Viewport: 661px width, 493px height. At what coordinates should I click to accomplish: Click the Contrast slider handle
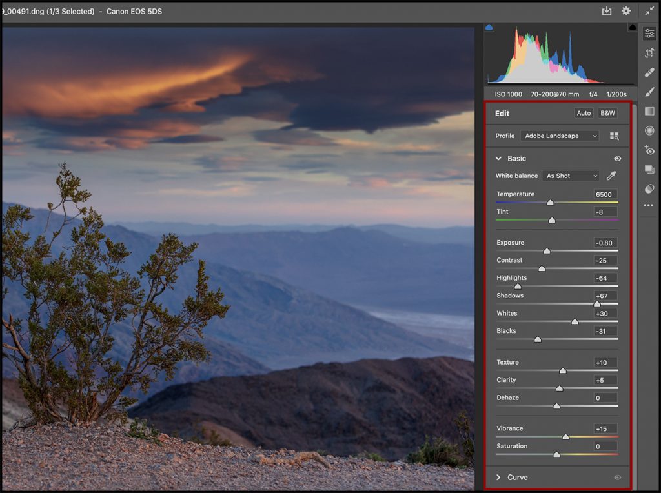[542, 269]
